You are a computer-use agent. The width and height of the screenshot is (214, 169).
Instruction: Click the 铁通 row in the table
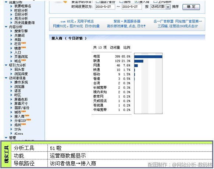(112, 70)
